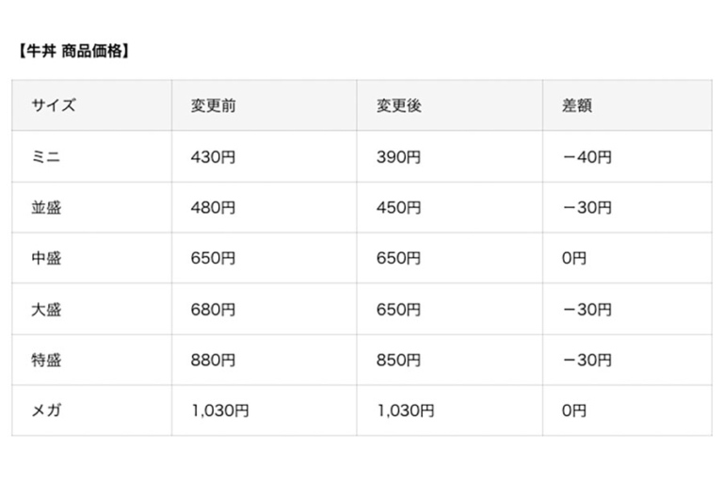The height and width of the screenshot is (482, 723).
Task: Select the サイズ column header
Action: 54,105
